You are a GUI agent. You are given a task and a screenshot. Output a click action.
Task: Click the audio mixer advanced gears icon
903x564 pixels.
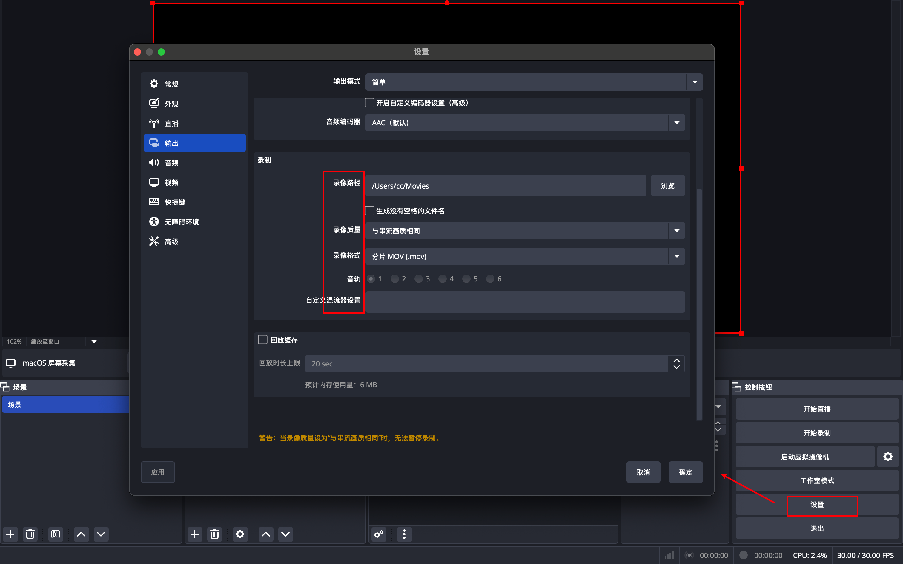pos(379,534)
